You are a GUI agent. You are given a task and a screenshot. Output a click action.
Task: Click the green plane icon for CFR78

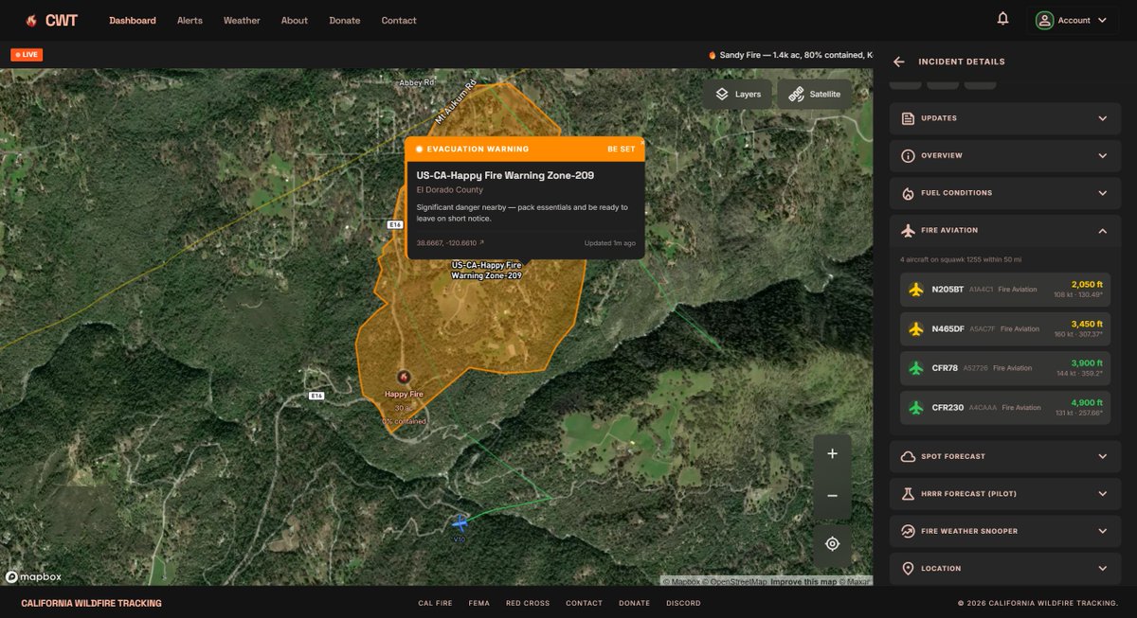click(915, 368)
